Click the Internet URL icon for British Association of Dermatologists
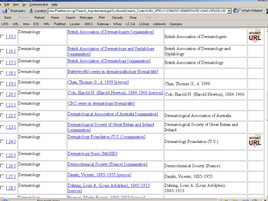 click(x=255, y=36)
